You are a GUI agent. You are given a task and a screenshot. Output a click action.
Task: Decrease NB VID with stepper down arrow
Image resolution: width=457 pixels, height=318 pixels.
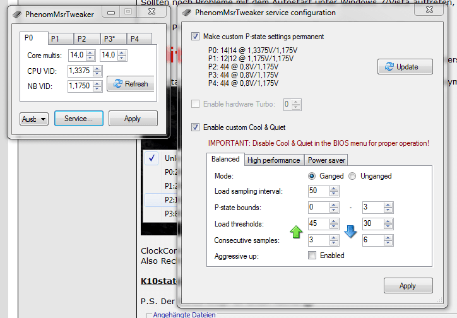(x=98, y=89)
